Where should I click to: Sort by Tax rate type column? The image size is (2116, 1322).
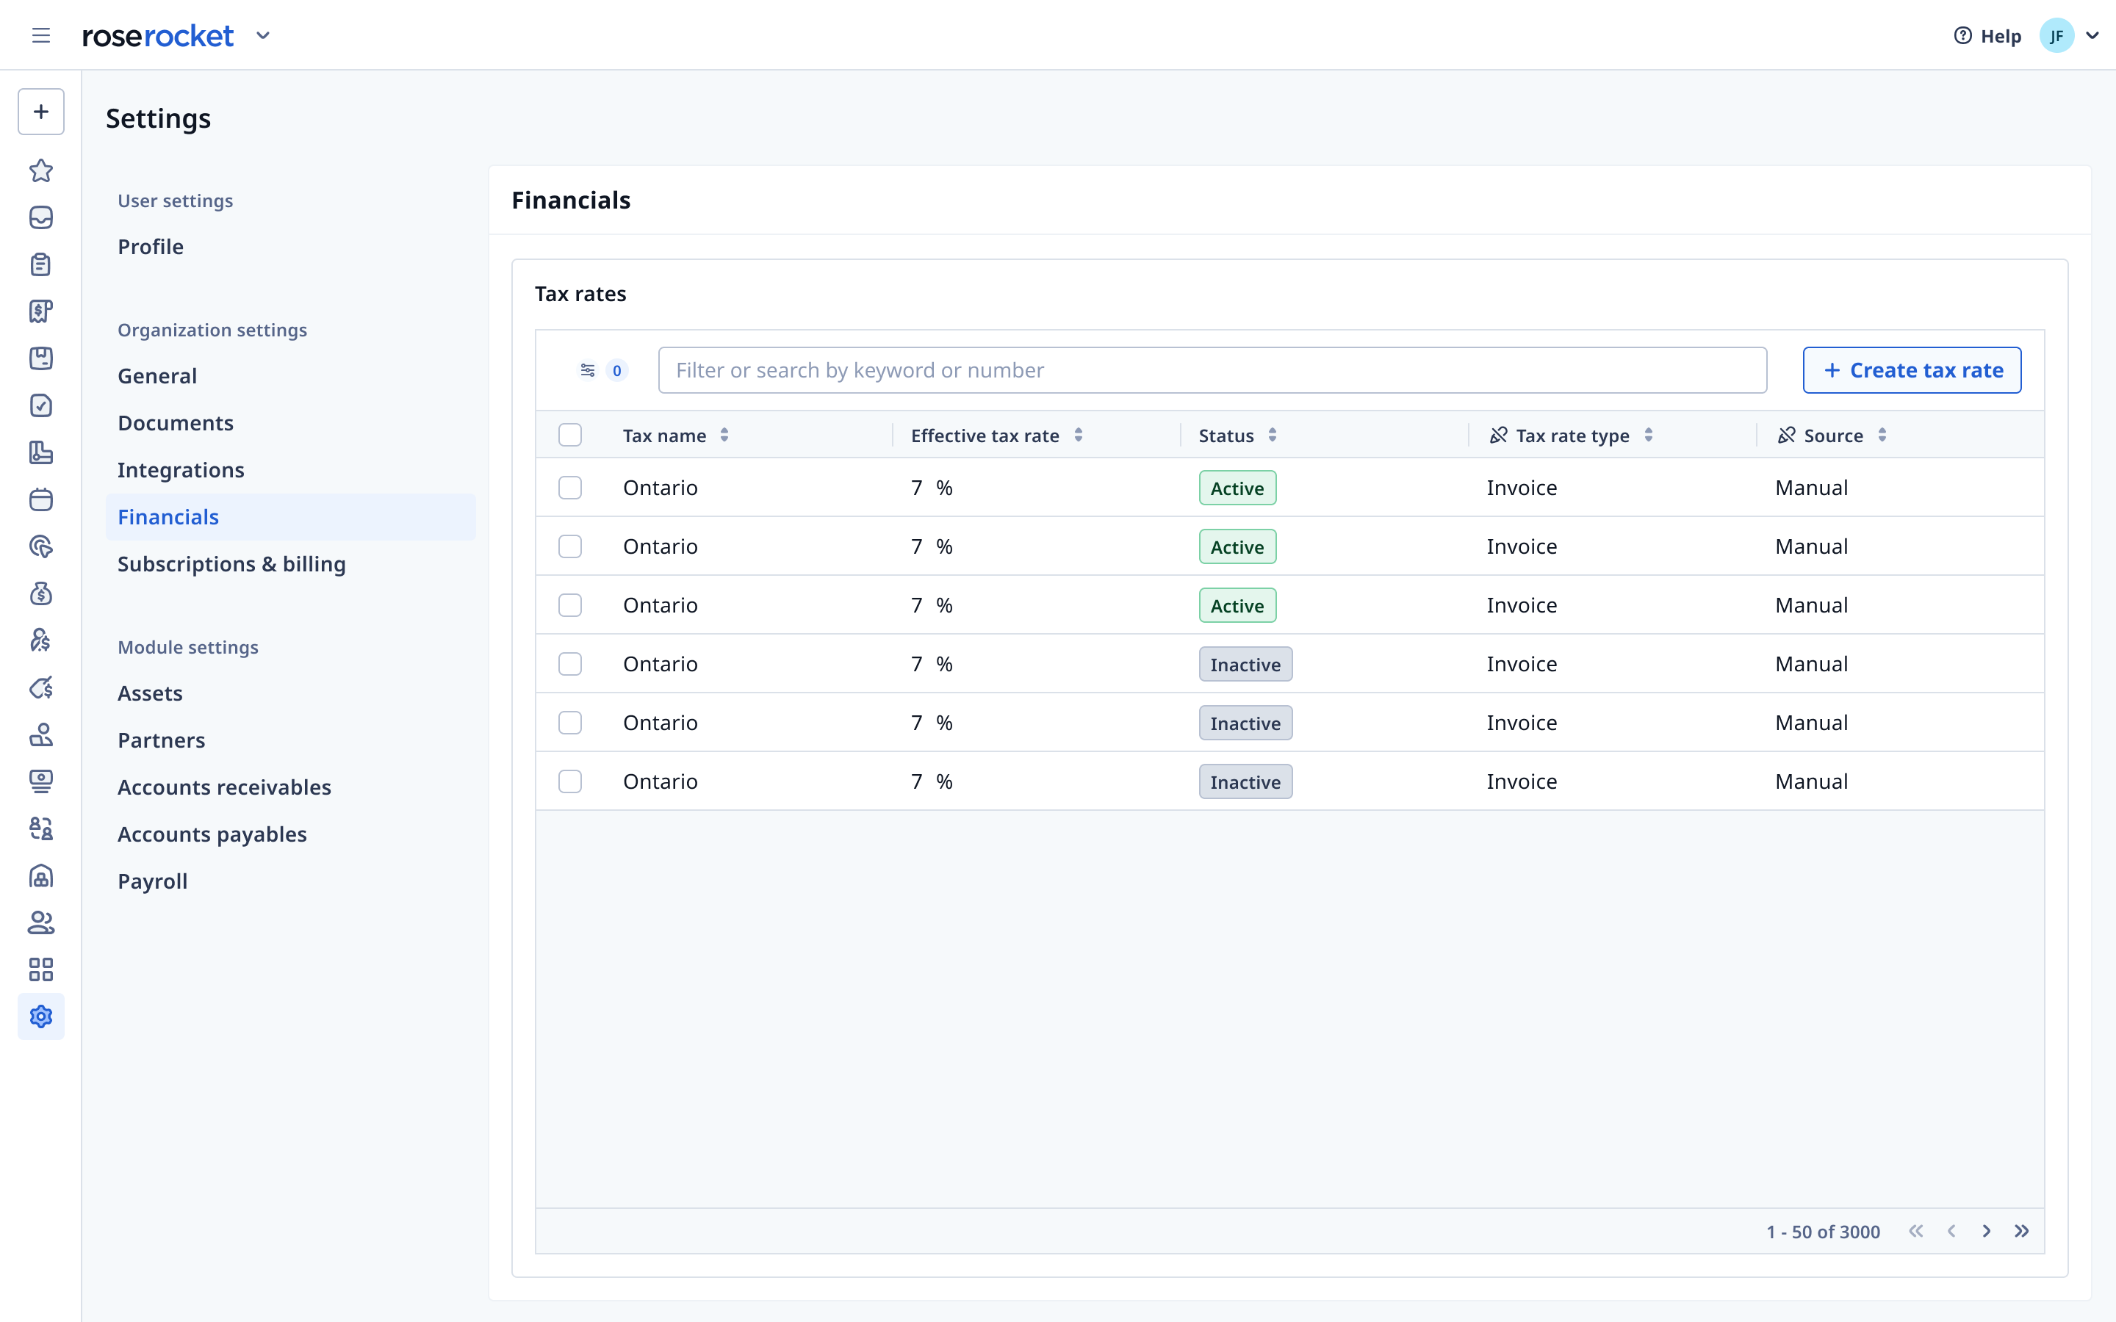tap(1648, 436)
